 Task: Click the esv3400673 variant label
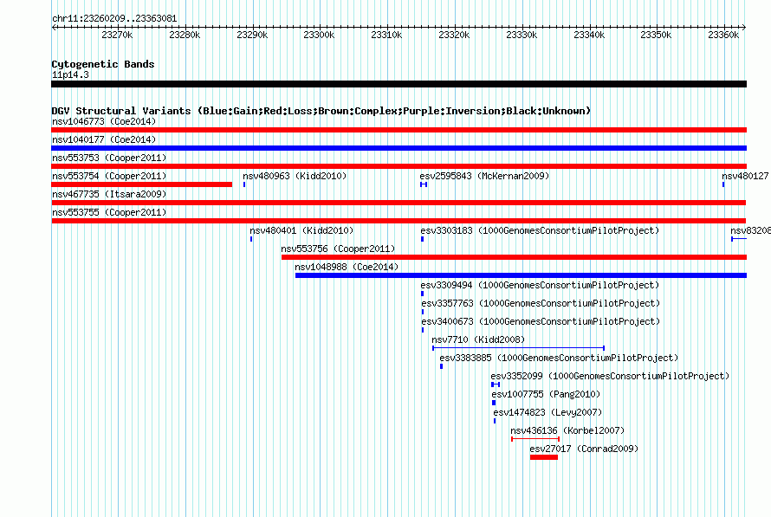pyautogui.click(x=541, y=321)
